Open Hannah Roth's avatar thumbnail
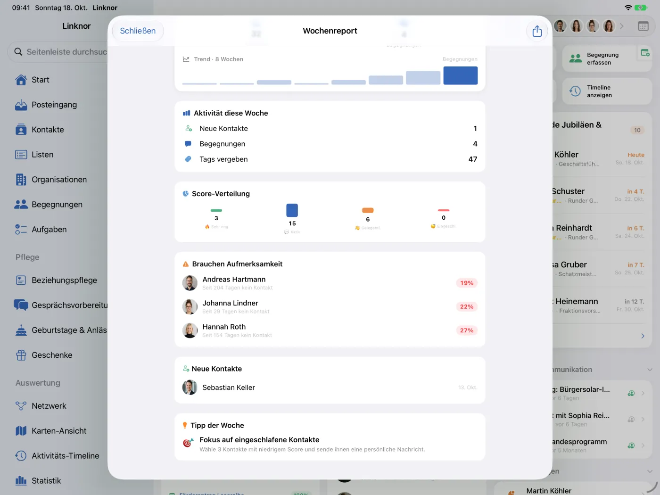Viewport: 660px width, 495px height. [190, 330]
